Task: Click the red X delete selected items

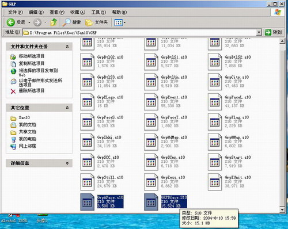Action: point(13,91)
